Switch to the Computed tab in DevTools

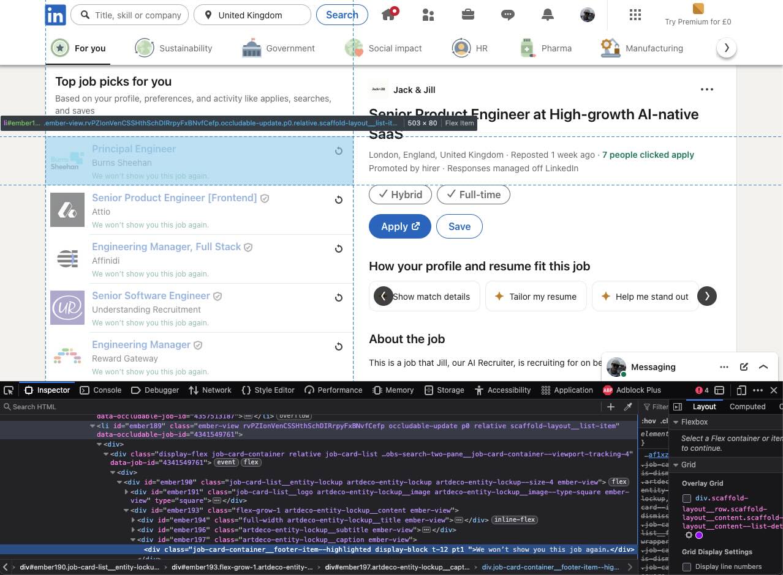pyautogui.click(x=747, y=406)
